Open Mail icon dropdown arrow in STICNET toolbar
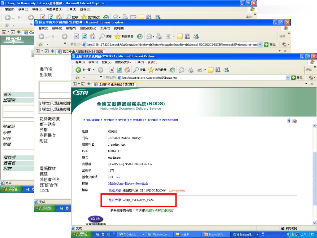Screen dimensions: 317x238 [x=185, y=70]
